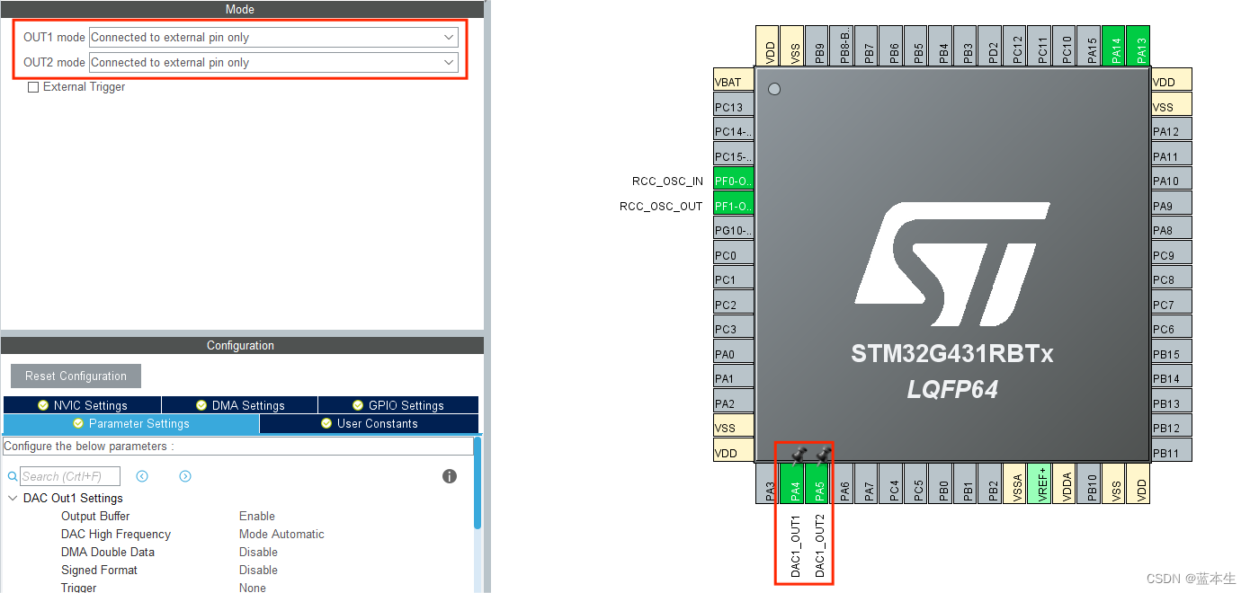
Task: Enable the External Trigger checkbox
Action: 33,87
